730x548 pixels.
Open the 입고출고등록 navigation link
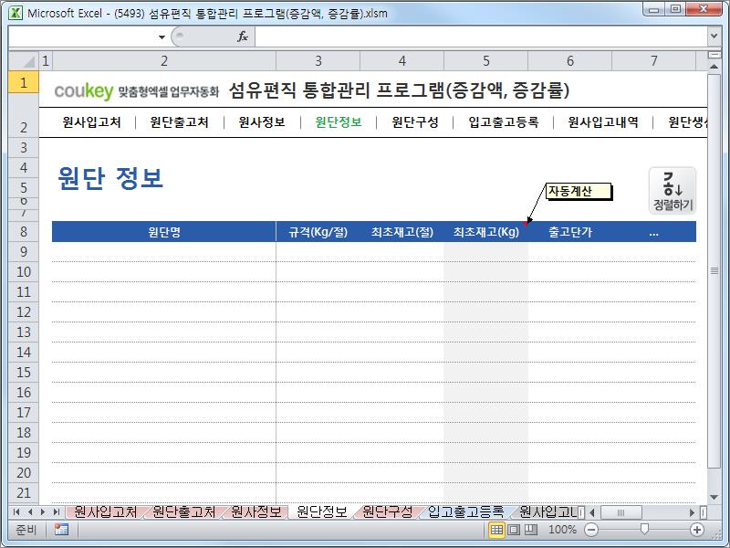click(504, 122)
